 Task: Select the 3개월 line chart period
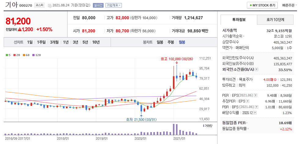click(54, 42)
